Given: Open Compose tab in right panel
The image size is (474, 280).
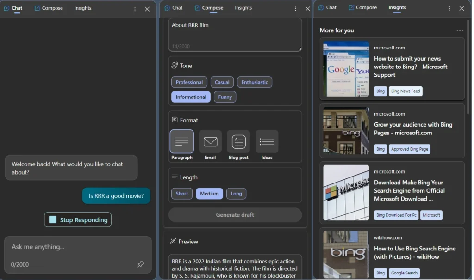Looking at the screenshot, I should [x=363, y=7].
